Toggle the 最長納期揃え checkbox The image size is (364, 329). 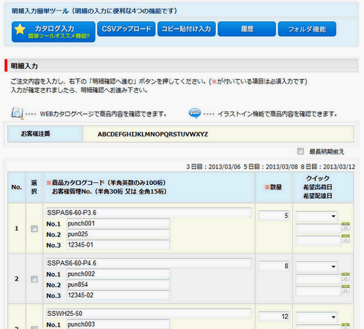click(300, 151)
